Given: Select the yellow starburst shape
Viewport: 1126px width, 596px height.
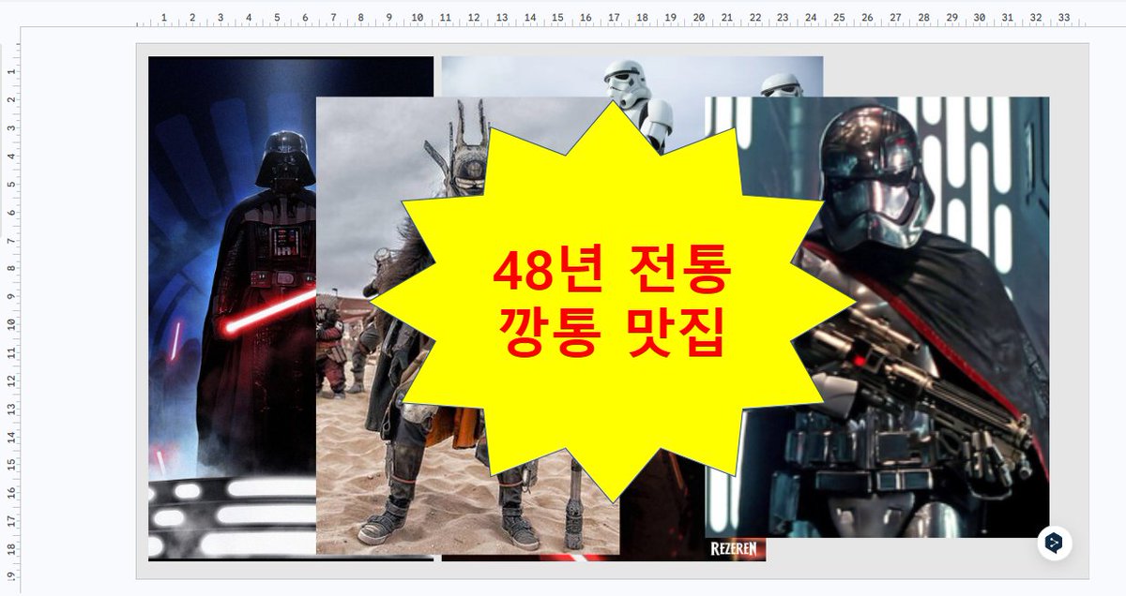Looking at the screenshot, I should pos(612,302).
